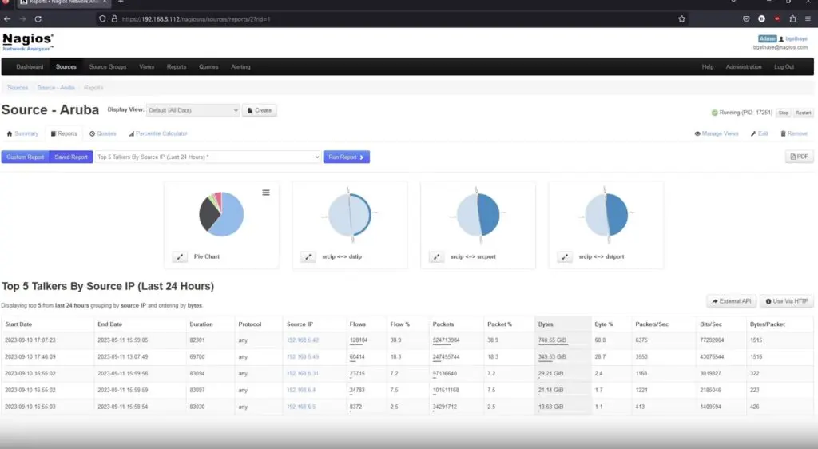This screenshot has width=818, height=449.
Task: Expand the Pie Chart to full size
Action: tap(180, 256)
